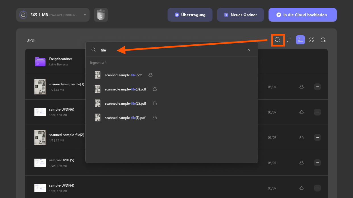
Task: Click thumbnail of scanned-sample-file(3).pdf search result
Action: [98, 89]
